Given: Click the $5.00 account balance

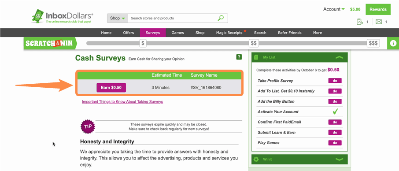Looking at the screenshot, I should tap(355, 9).
